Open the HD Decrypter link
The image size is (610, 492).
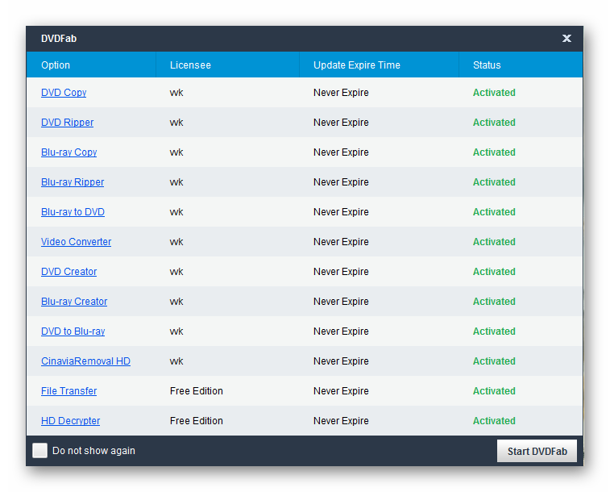coord(70,421)
